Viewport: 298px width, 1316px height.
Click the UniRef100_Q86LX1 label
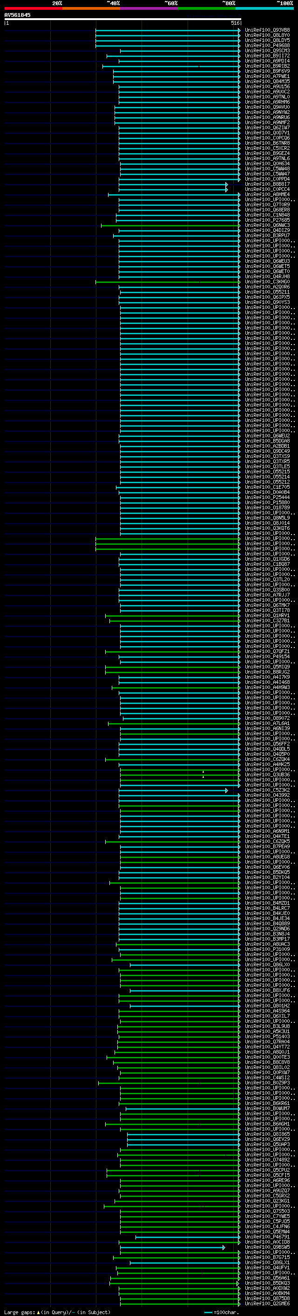click(267, 1262)
